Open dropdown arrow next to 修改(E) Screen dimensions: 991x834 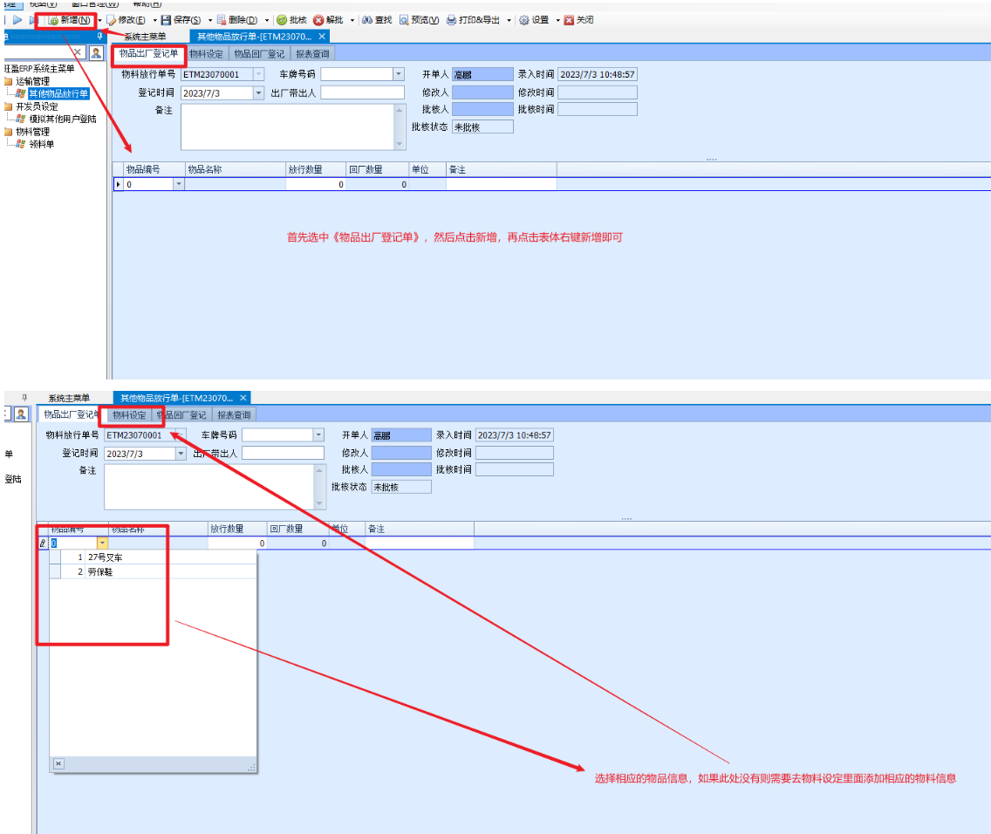154,21
